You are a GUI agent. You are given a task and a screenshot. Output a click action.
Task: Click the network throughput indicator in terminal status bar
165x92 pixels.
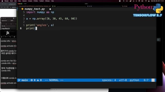coord(125,6)
